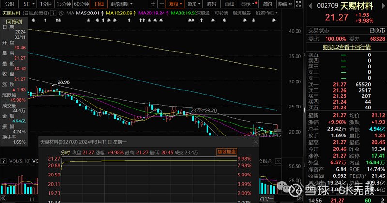
Task: Click the double-right arrow near the bottom right
Action: click(x=300, y=198)
